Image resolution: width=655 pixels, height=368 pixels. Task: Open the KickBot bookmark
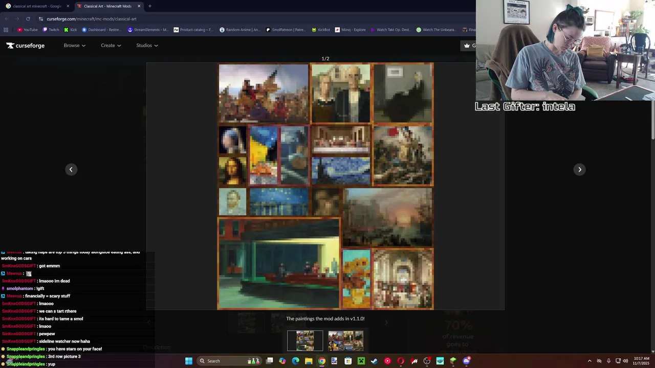321,30
